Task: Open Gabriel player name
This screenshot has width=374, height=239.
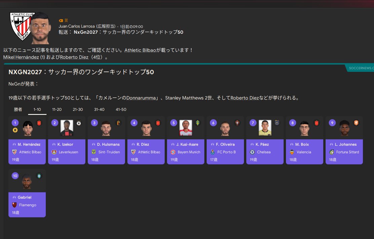Action: [25, 197]
